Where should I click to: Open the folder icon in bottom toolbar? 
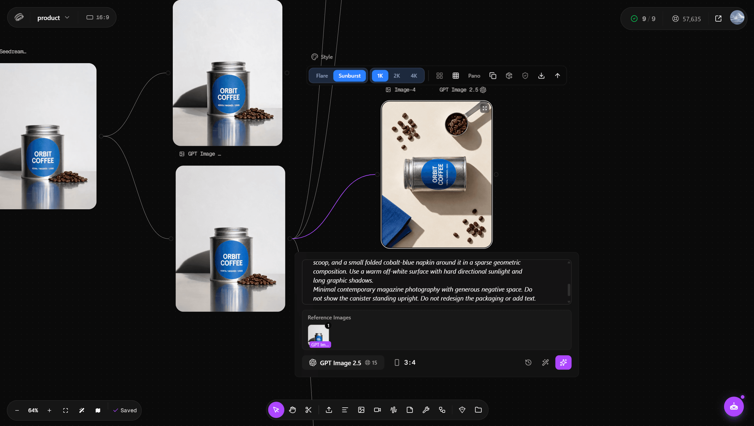coord(478,410)
